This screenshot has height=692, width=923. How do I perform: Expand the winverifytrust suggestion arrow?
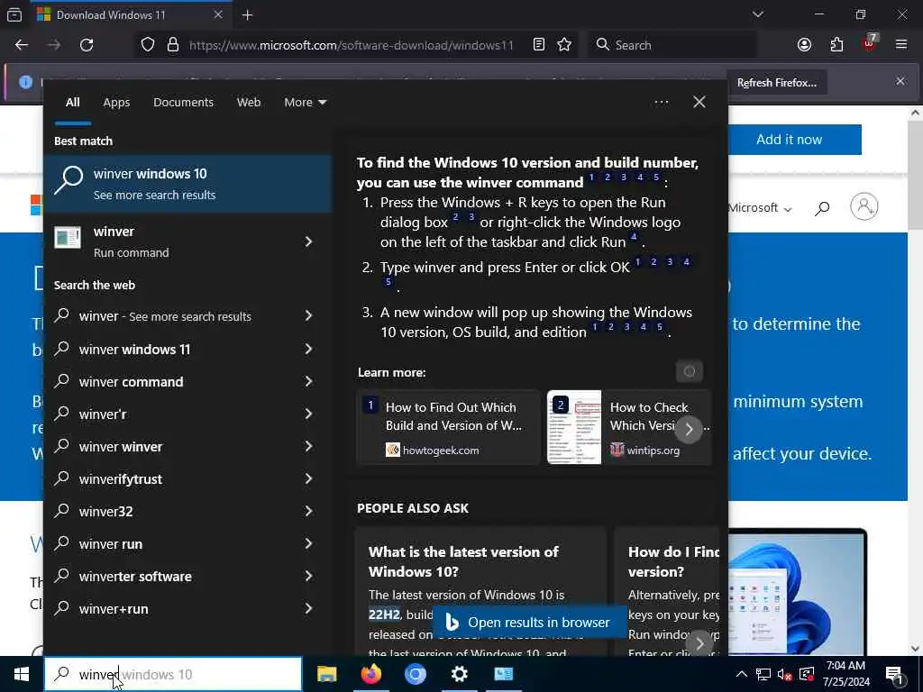pos(308,479)
